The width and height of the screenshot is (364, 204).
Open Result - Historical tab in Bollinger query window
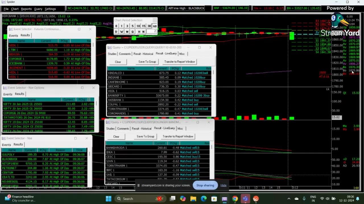coord(142,129)
